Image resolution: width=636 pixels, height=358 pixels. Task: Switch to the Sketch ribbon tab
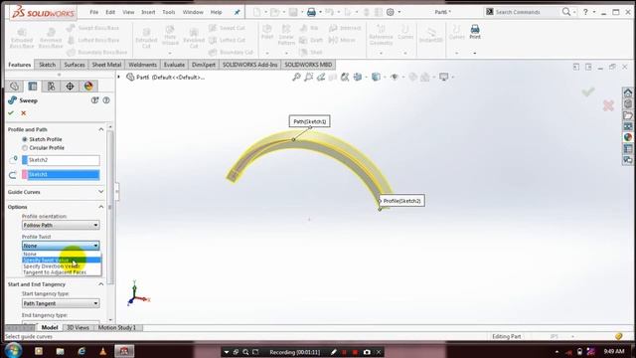(x=47, y=65)
